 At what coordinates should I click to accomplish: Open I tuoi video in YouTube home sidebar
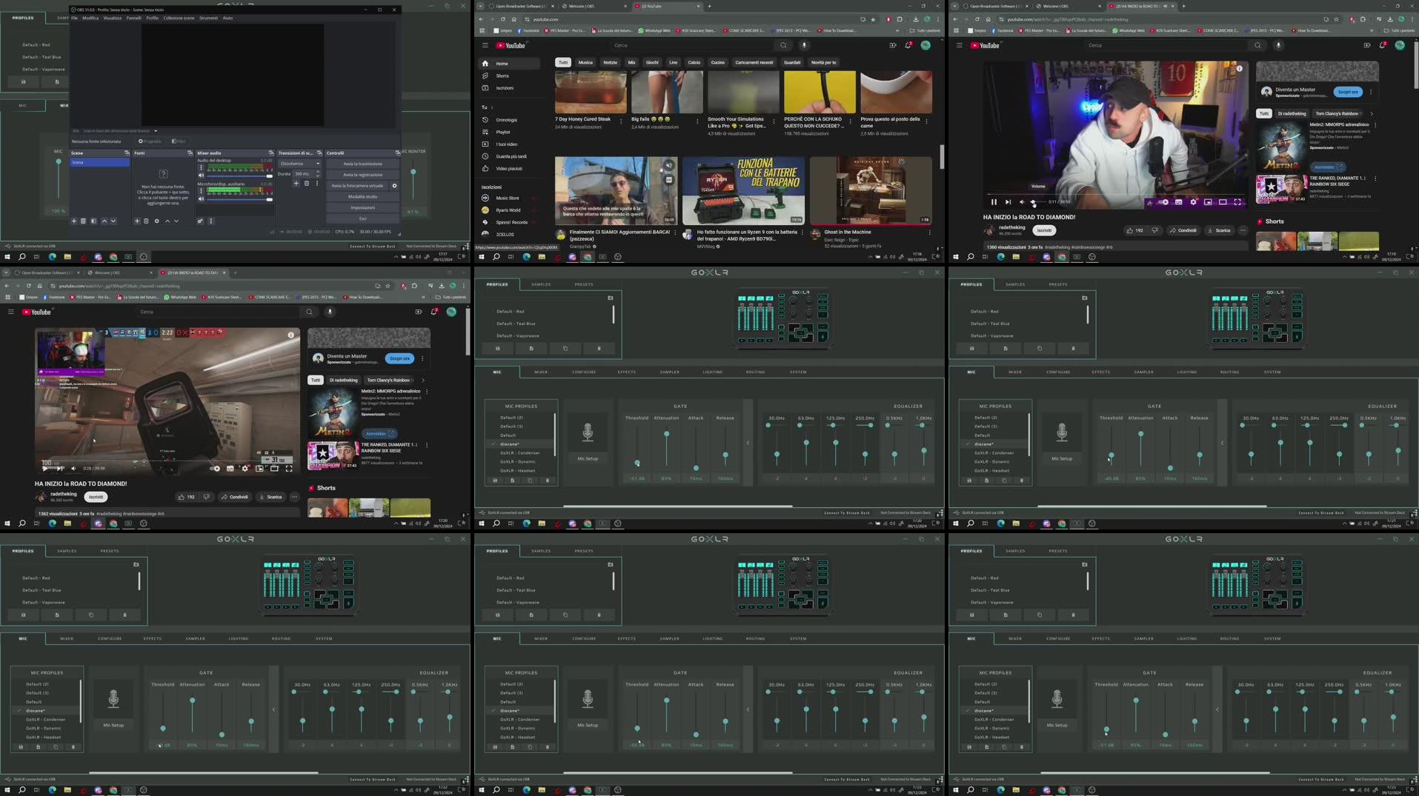[507, 144]
